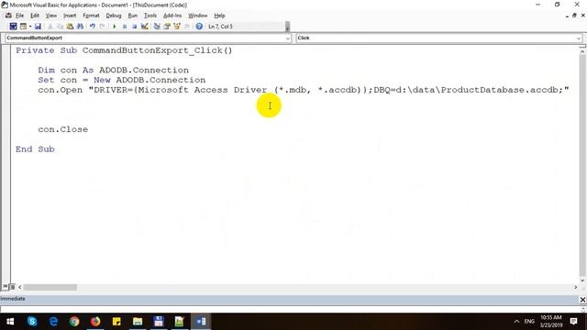Open the Windows Start menu

(10, 322)
